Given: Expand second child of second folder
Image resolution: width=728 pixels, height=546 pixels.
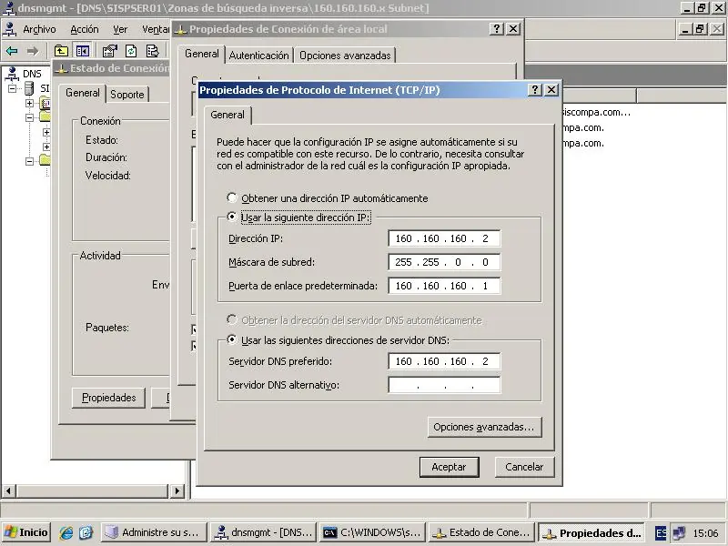Looking at the screenshot, I should point(46,147).
